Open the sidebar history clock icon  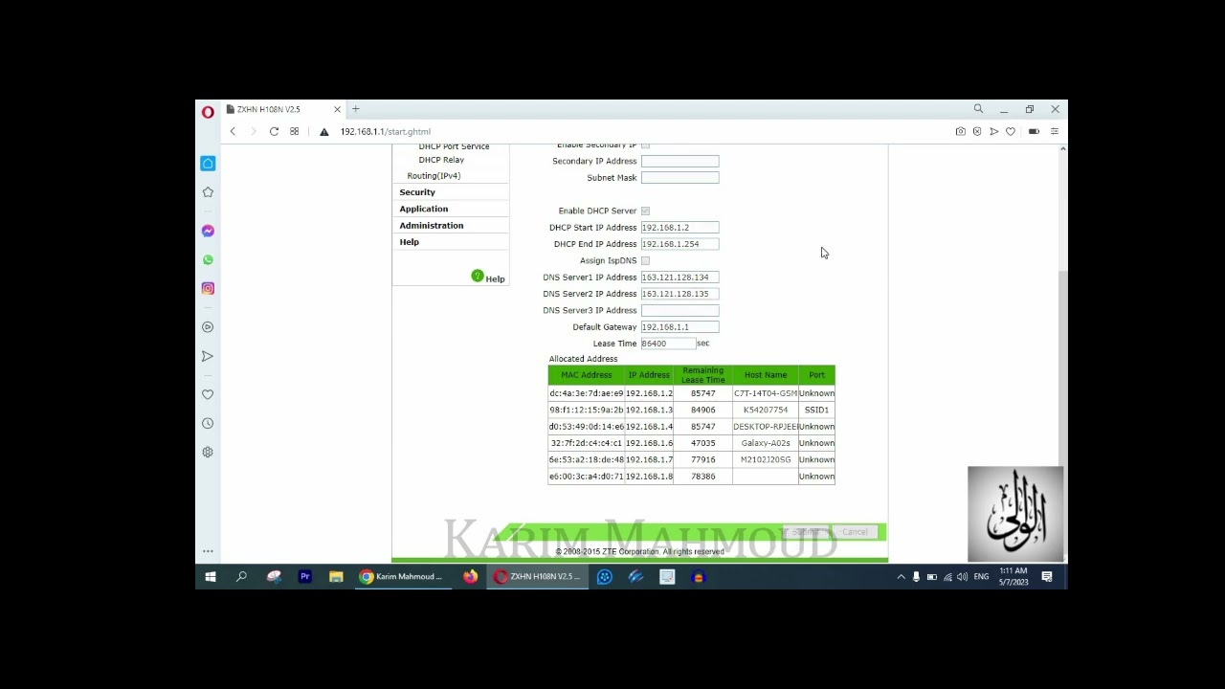click(x=208, y=423)
